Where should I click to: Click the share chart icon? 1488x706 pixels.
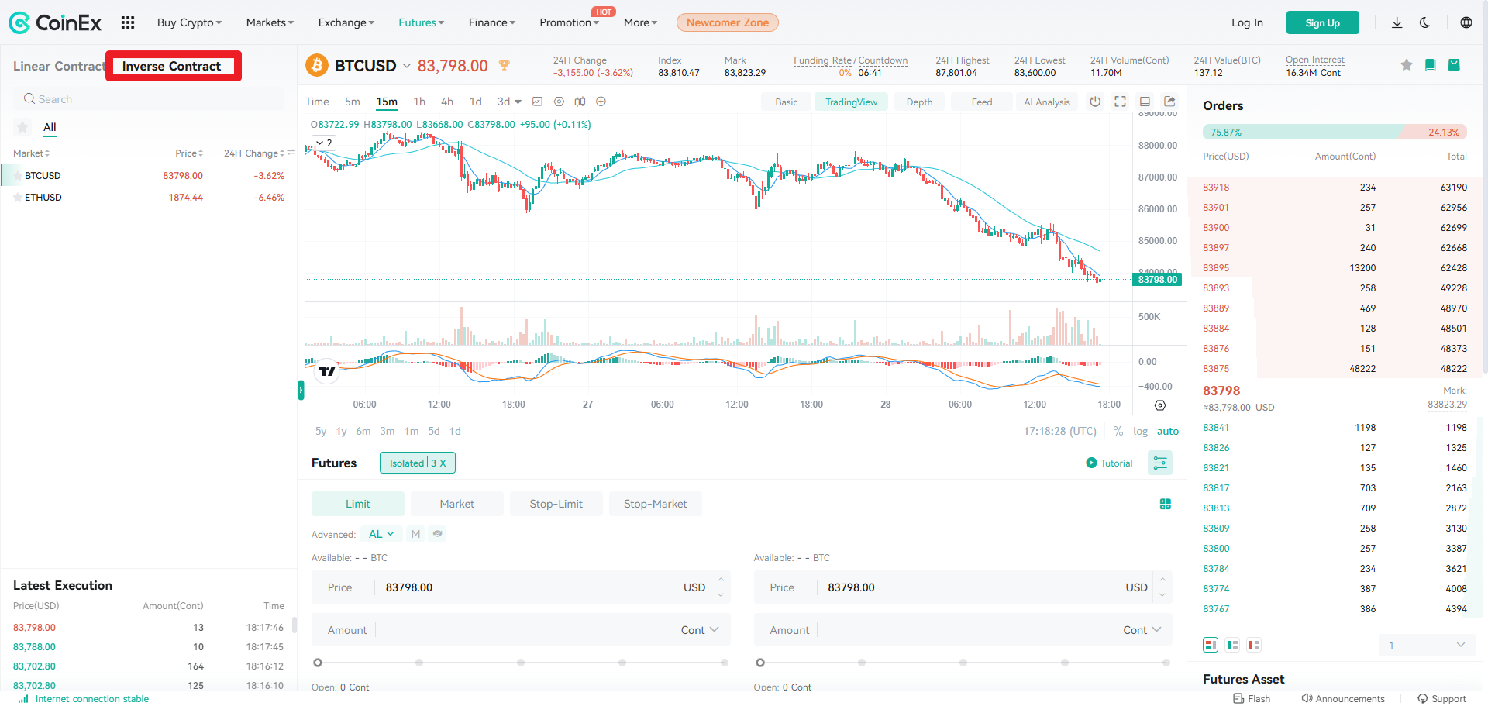[1169, 102]
